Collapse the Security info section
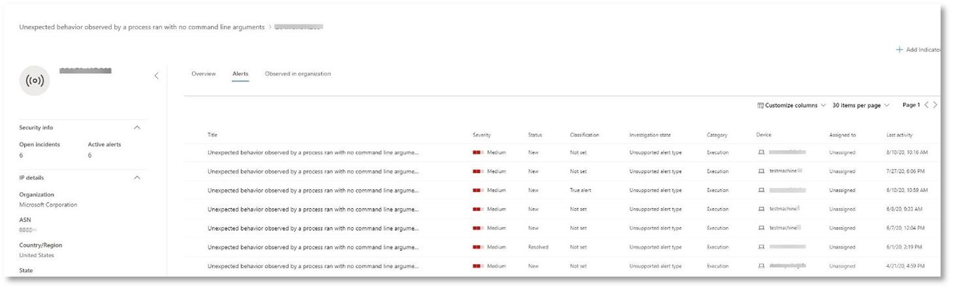 (x=137, y=127)
